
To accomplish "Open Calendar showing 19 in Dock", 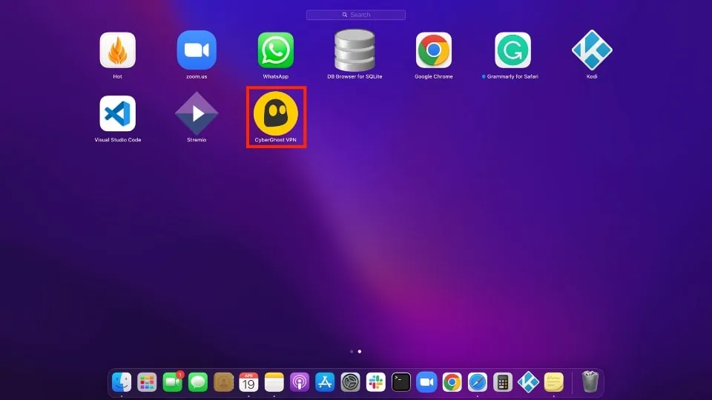I will click(249, 382).
